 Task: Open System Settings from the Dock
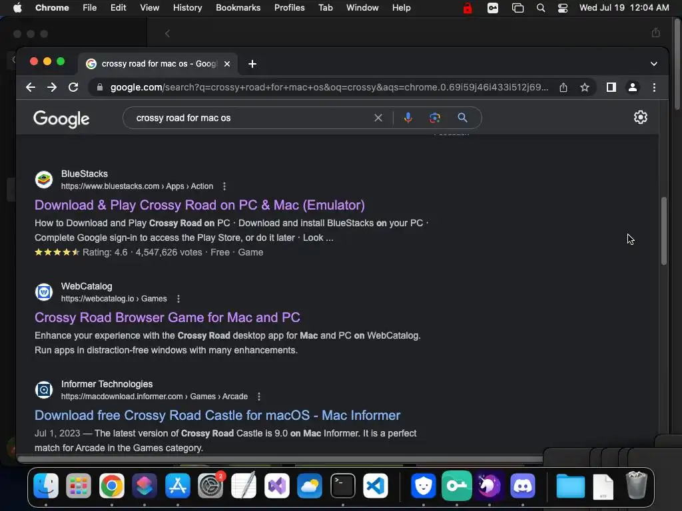211,485
